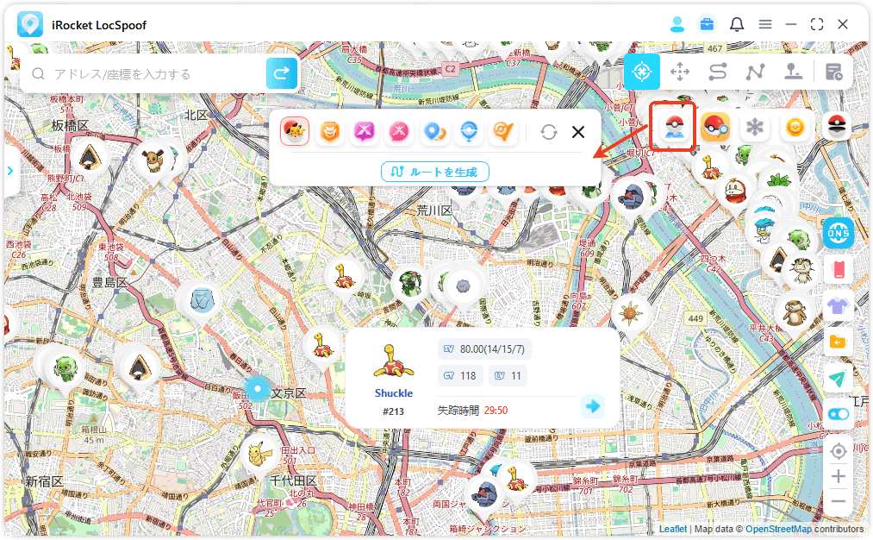This screenshot has height=540, width=873.
Task: Choose the multi-spot route mode icon
Action: (x=756, y=72)
